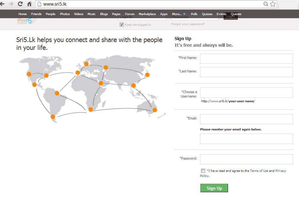299x217 pixels.
Task: Click the Sri5 site logo
Action: click(26, 21)
